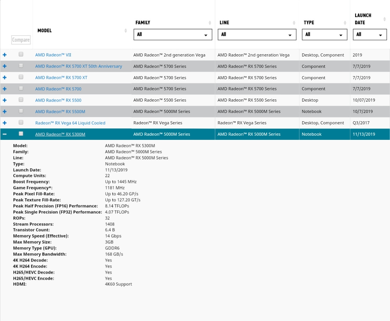Image resolution: width=390 pixels, height=321 pixels.
Task: Sort by Line column sort arrows
Action: pos(294,23)
